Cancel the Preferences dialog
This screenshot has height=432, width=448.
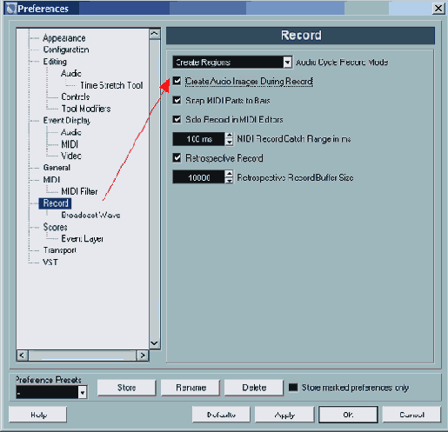(x=411, y=415)
